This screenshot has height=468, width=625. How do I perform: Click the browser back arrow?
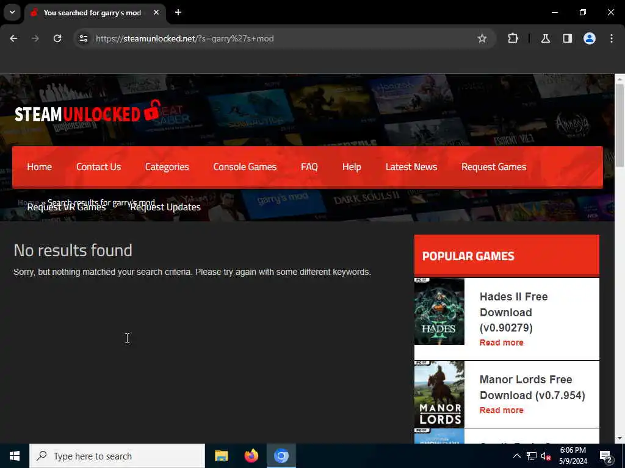click(x=13, y=38)
